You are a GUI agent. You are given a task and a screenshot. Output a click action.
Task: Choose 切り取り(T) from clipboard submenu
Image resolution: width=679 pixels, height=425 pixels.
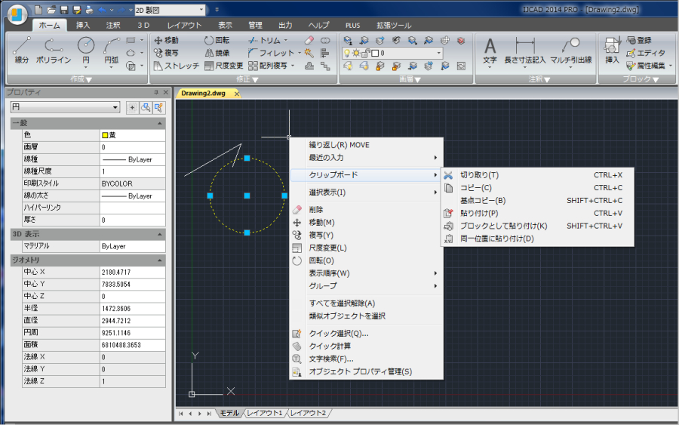tap(537, 175)
